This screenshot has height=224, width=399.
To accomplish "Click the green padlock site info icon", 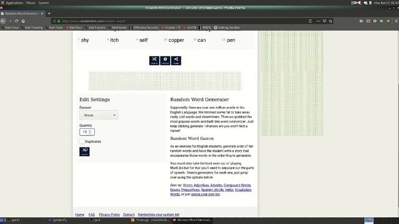I will point(59,21).
